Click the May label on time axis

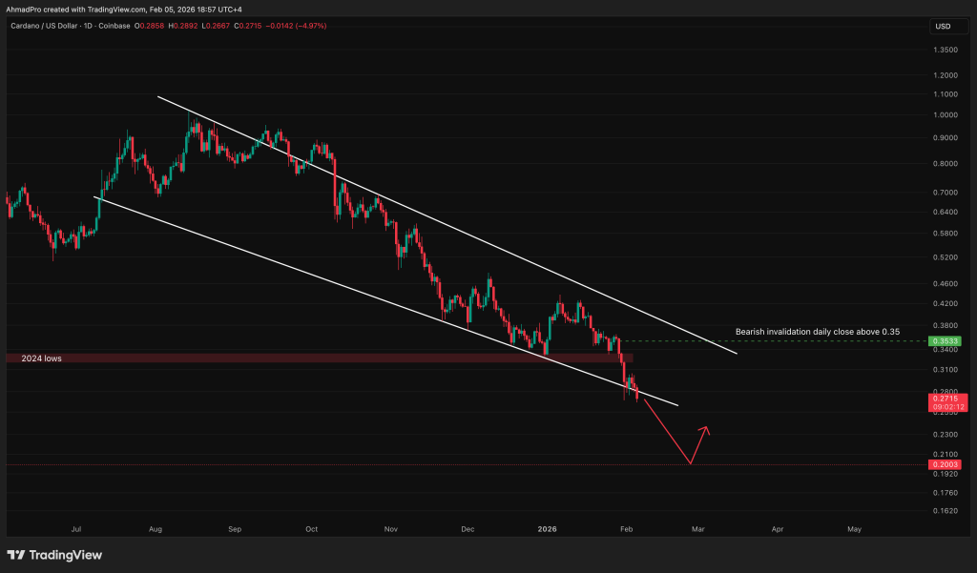(854, 529)
